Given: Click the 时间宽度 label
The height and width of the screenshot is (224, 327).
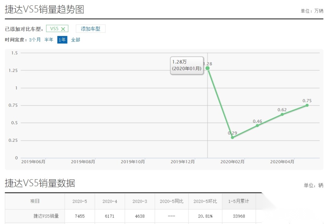Looking at the screenshot, I should coord(16,40).
